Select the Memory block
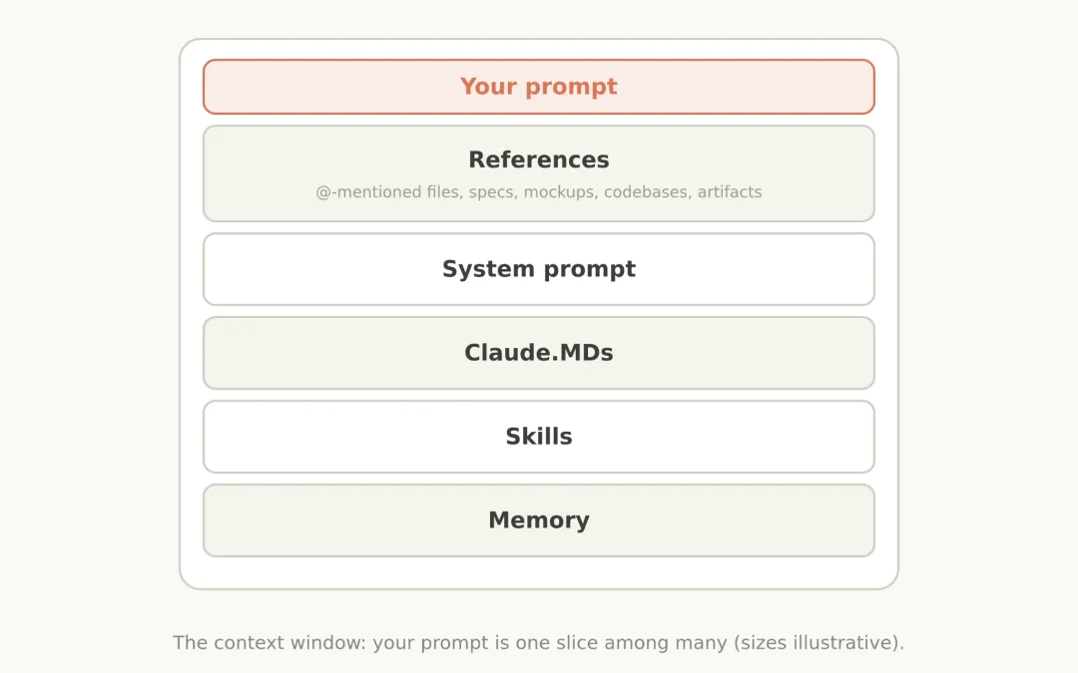Image resolution: width=1078 pixels, height=673 pixels. [539, 520]
